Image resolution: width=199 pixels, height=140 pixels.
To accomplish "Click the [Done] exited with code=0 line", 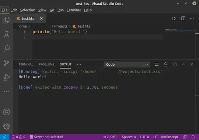I will tap(68, 87).
